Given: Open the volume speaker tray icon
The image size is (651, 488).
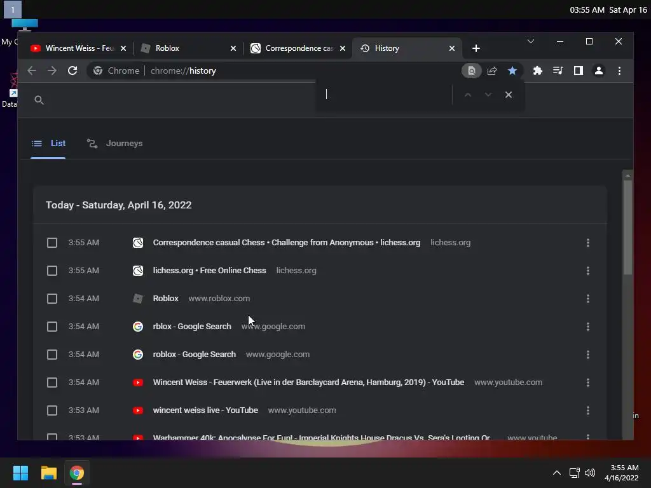Looking at the screenshot, I should click(x=590, y=473).
